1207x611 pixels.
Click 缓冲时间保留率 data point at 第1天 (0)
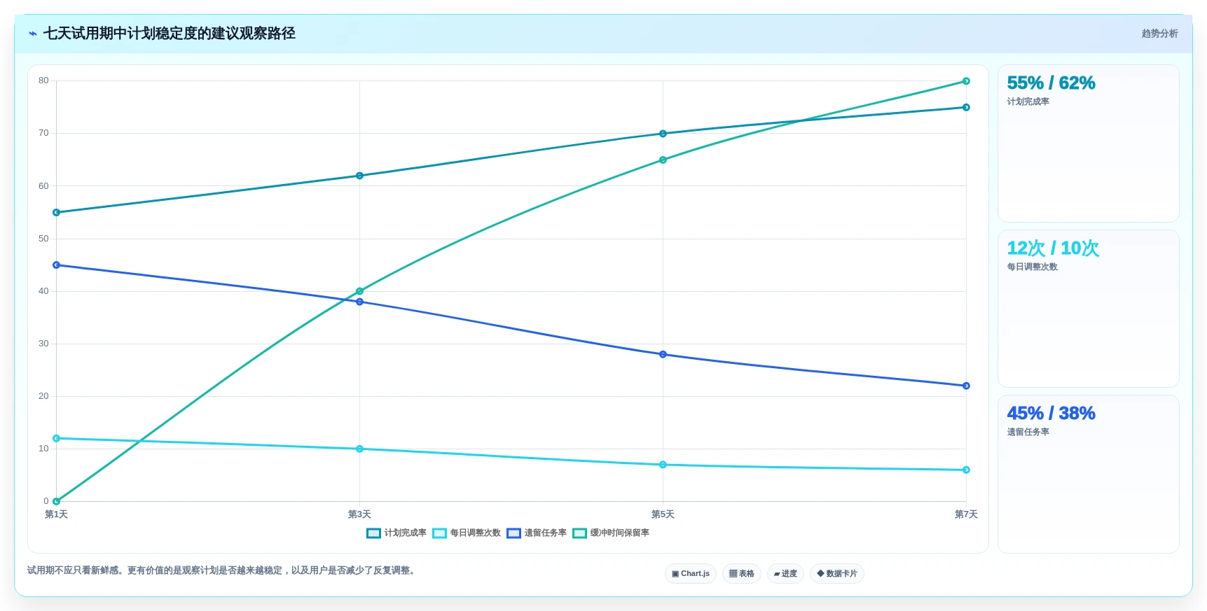coord(57,502)
